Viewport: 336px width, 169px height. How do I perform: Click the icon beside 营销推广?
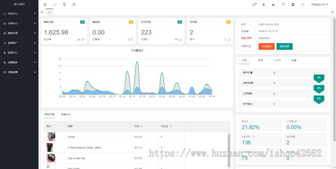coord(5,43)
